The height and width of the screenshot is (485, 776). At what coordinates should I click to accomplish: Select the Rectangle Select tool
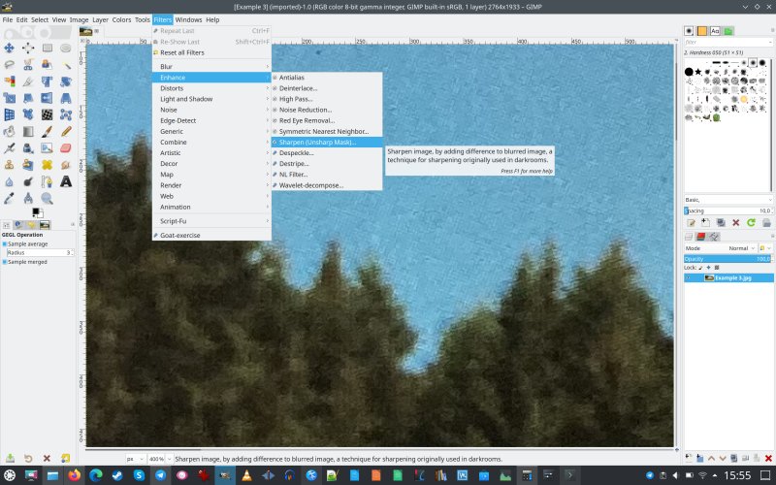coord(47,48)
